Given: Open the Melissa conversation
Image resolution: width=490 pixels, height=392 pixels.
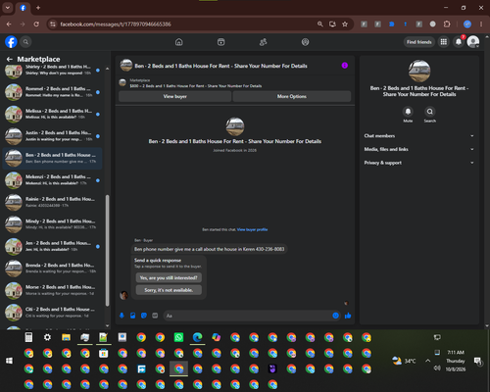Looking at the screenshot, I should [x=53, y=114].
